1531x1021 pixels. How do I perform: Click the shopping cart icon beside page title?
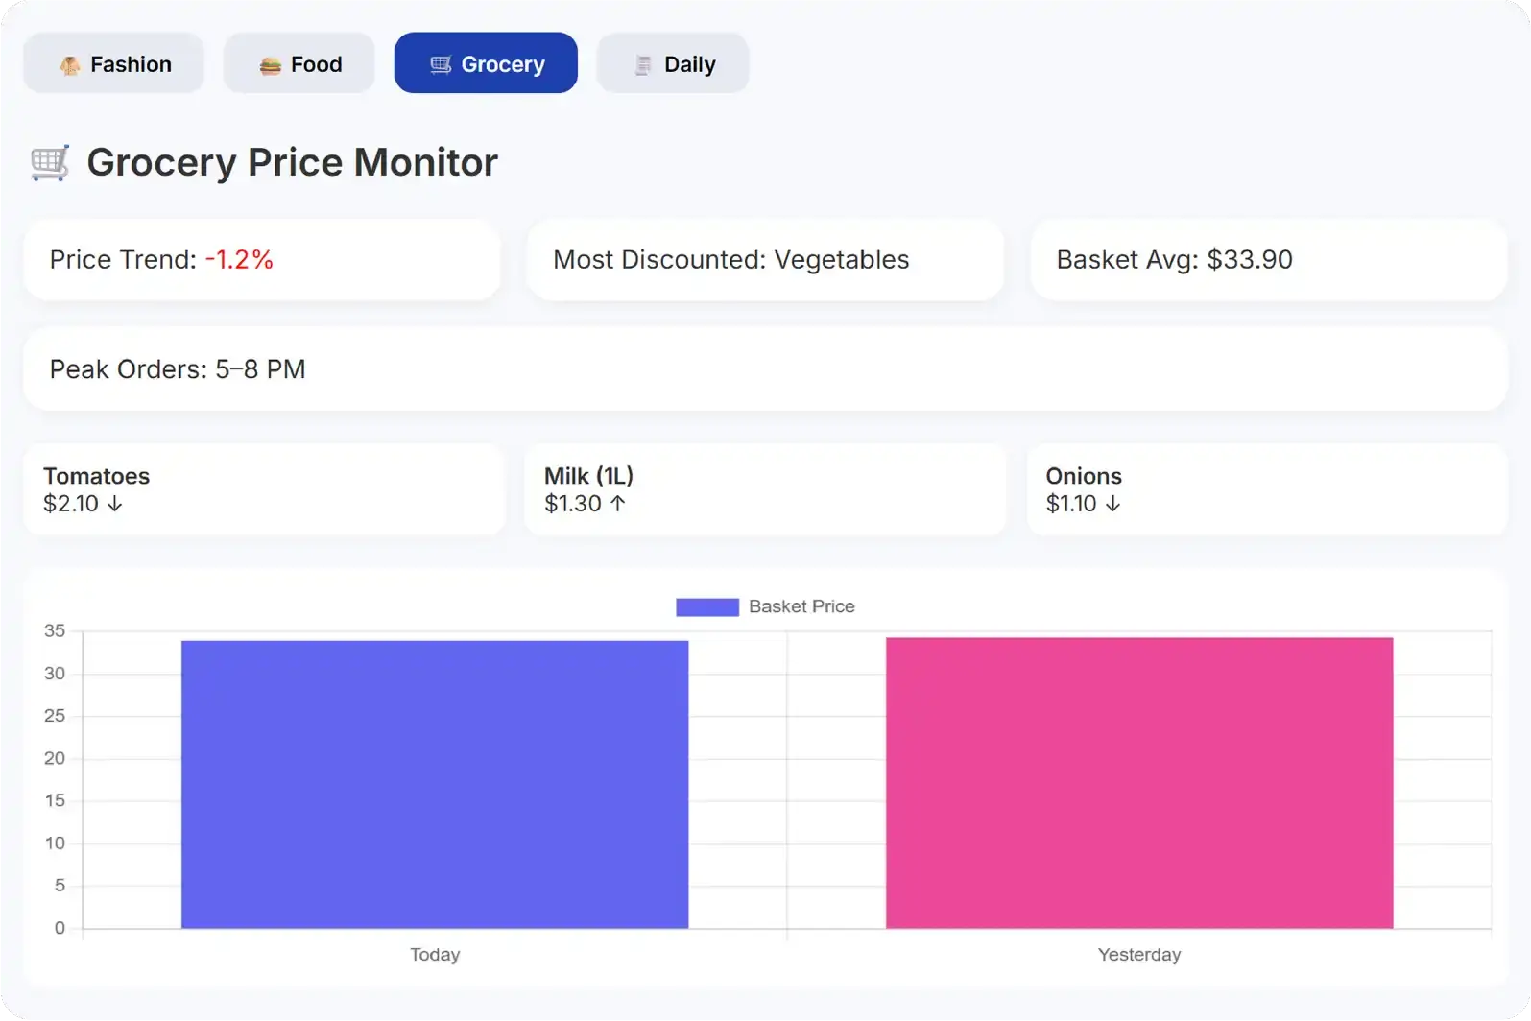tap(50, 163)
